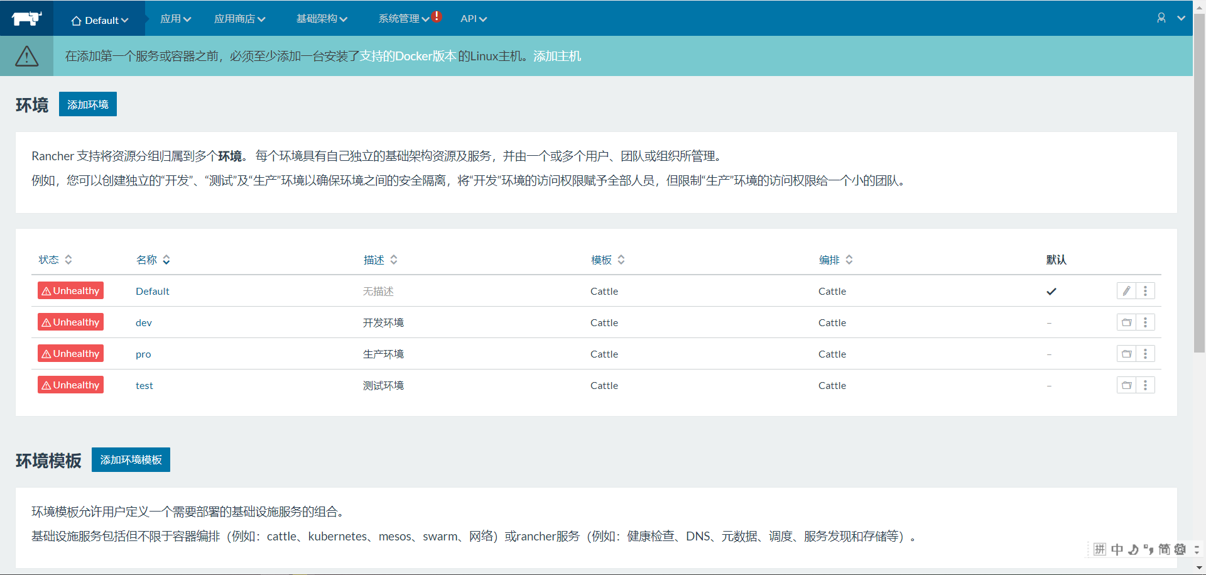Screen dimensions: 1206x575
Task: Click the 测试环境 description cell
Action: pyautogui.click(x=383, y=385)
